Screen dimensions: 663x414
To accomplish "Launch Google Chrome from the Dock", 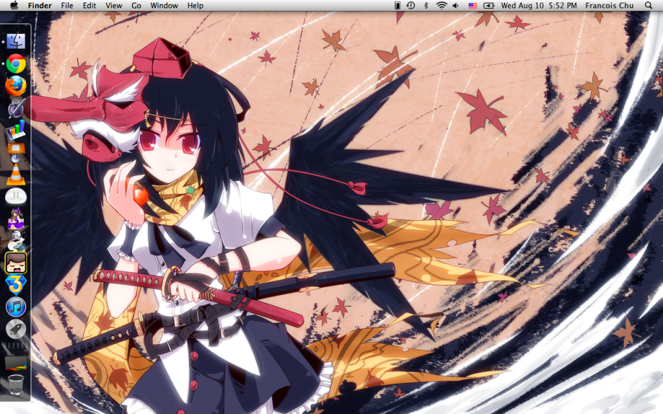I will coord(16,64).
